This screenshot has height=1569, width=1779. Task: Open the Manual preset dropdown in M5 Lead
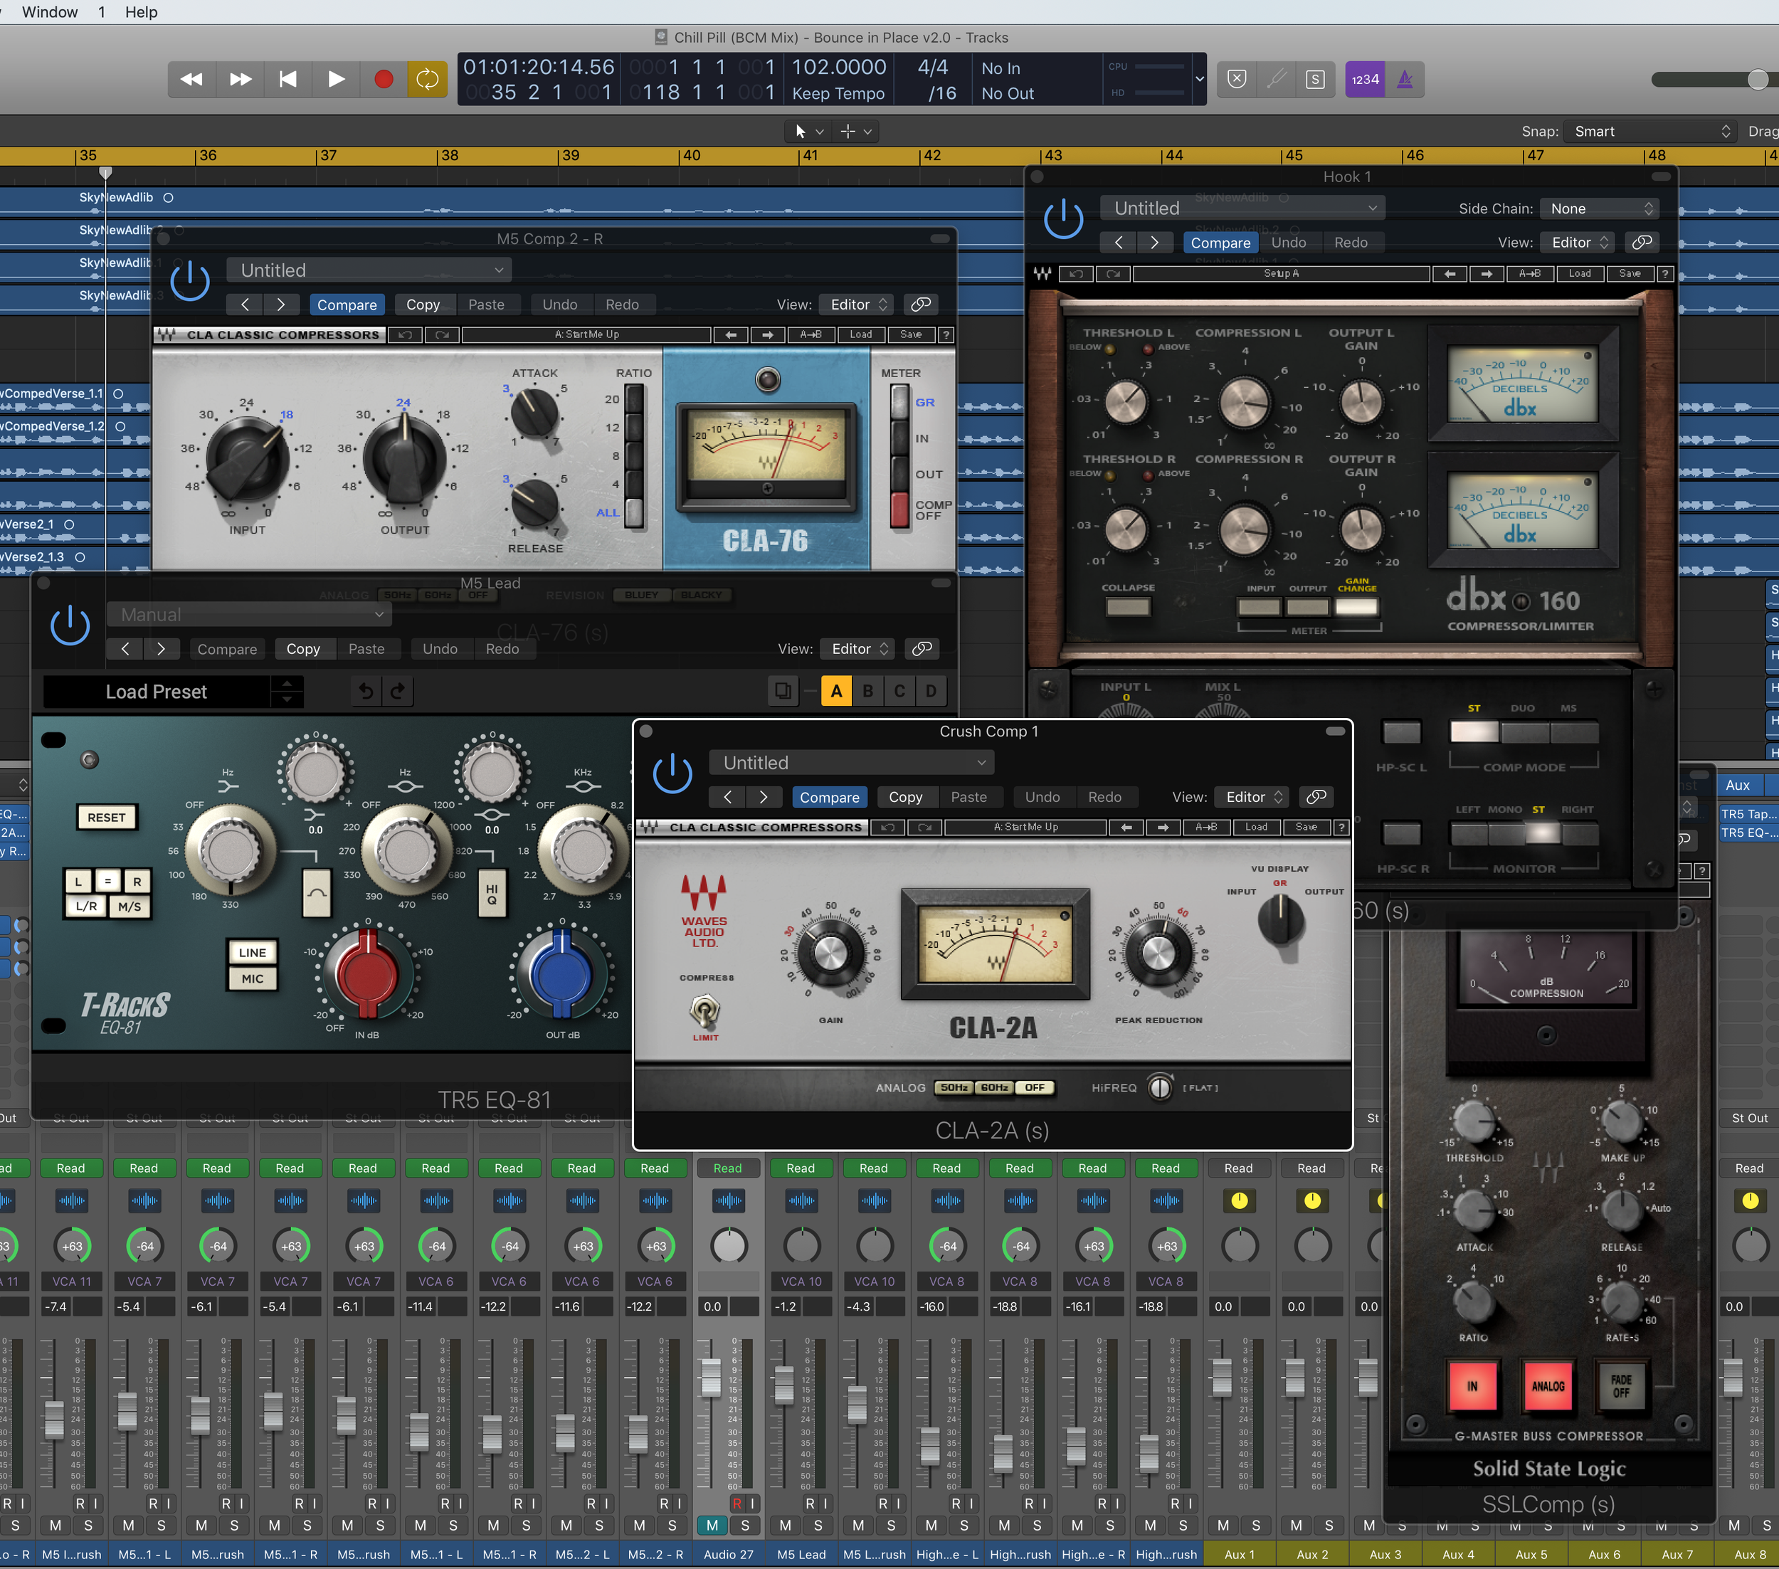point(249,616)
